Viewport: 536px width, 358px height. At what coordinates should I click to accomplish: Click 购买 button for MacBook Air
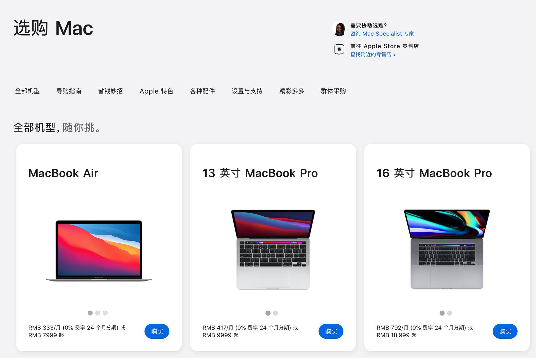(x=157, y=331)
